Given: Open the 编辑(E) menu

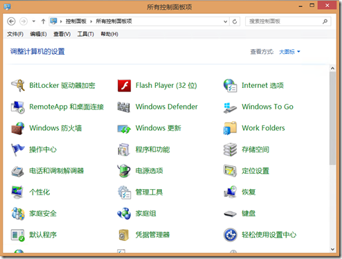Looking at the screenshot, I should (x=38, y=34).
